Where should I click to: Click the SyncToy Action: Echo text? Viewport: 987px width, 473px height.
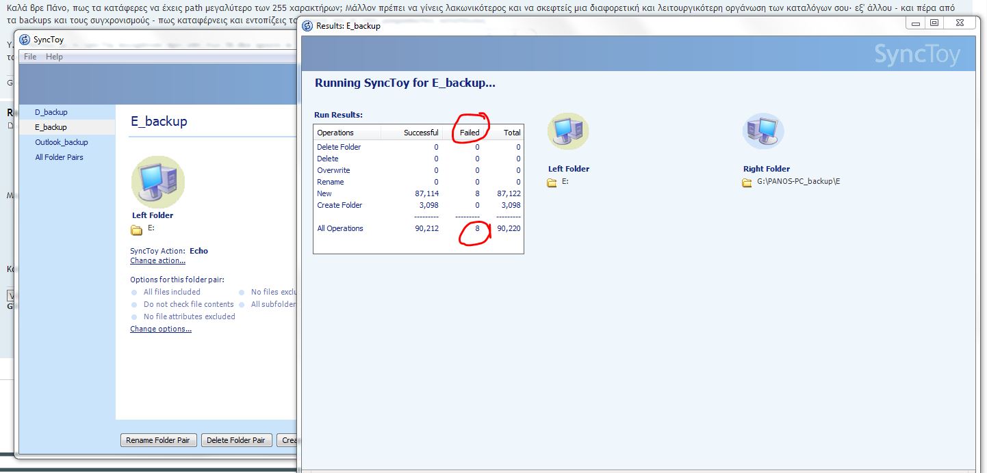click(x=169, y=251)
